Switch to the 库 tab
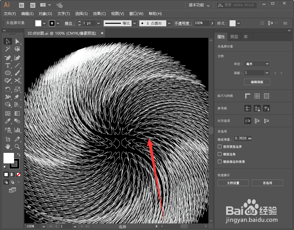The height and width of the screenshot is (230, 294). [246, 37]
